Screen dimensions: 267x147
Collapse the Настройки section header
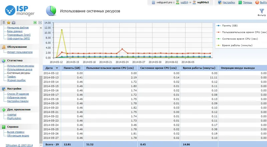pos(14,88)
